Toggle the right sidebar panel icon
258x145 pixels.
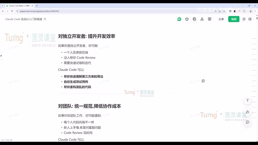tap(250, 19)
